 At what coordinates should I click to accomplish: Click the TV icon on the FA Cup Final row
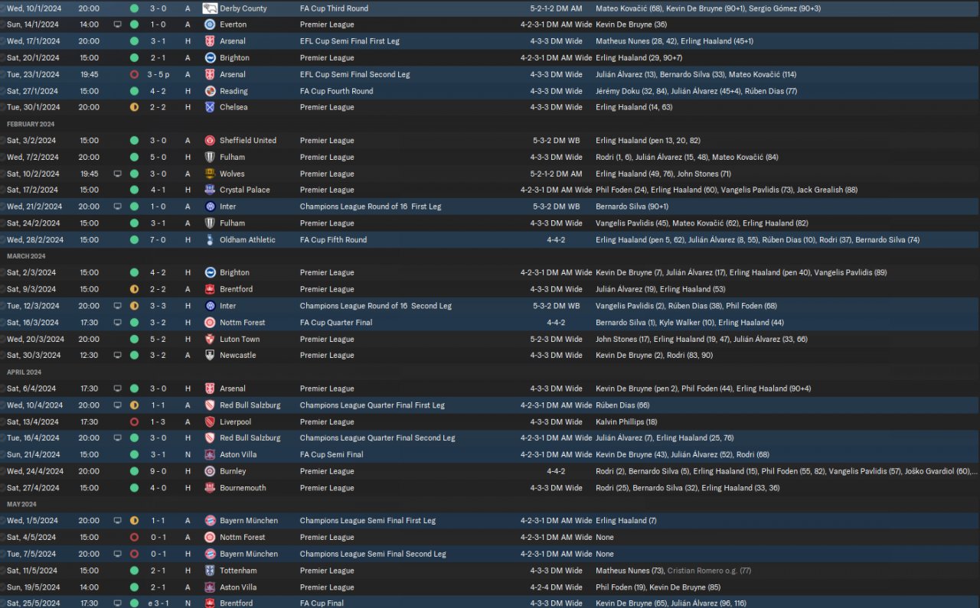pos(117,603)
